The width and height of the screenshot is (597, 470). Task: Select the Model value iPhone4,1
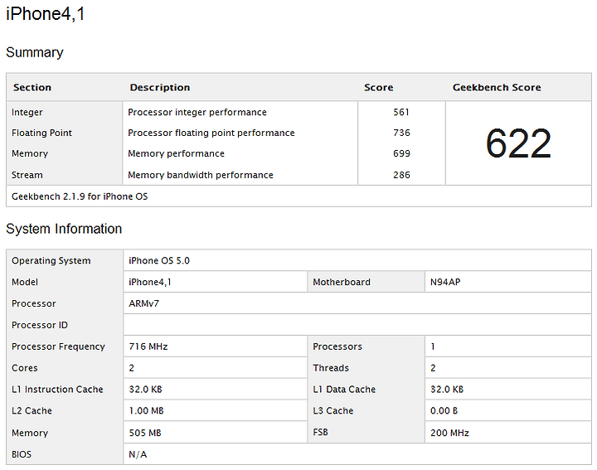click(x=150, y=282)
